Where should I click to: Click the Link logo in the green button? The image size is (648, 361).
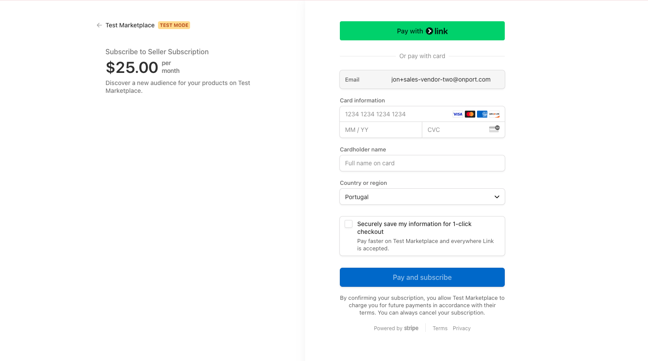(437, 31)
